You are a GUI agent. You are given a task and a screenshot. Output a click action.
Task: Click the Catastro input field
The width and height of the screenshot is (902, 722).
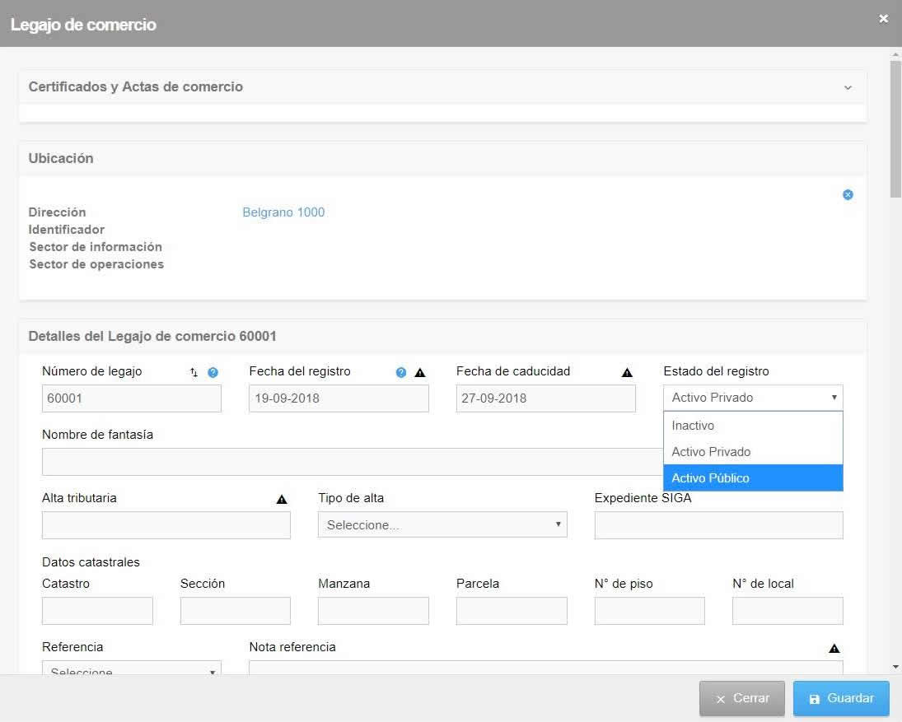tap(97, 611)
